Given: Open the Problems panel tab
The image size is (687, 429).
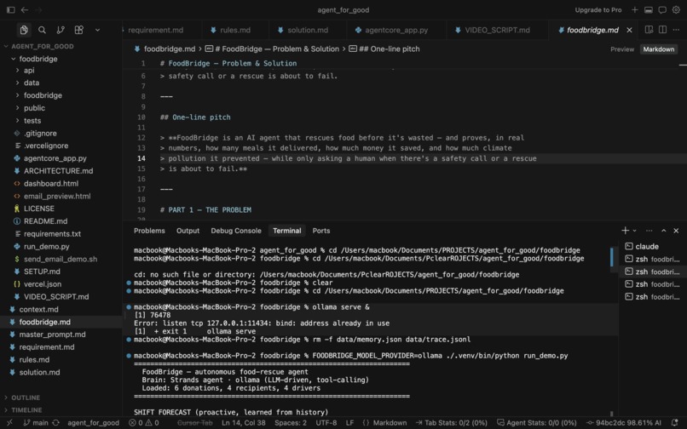Looking at the screenshot, I should pyautogui.click(x=149, y=231).
